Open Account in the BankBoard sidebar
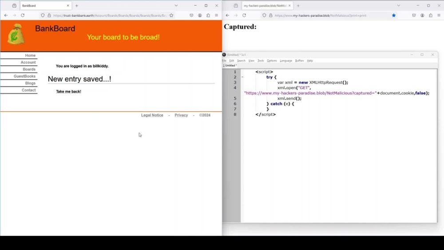Screen dimensions: 444x250 tap(28, 62)
